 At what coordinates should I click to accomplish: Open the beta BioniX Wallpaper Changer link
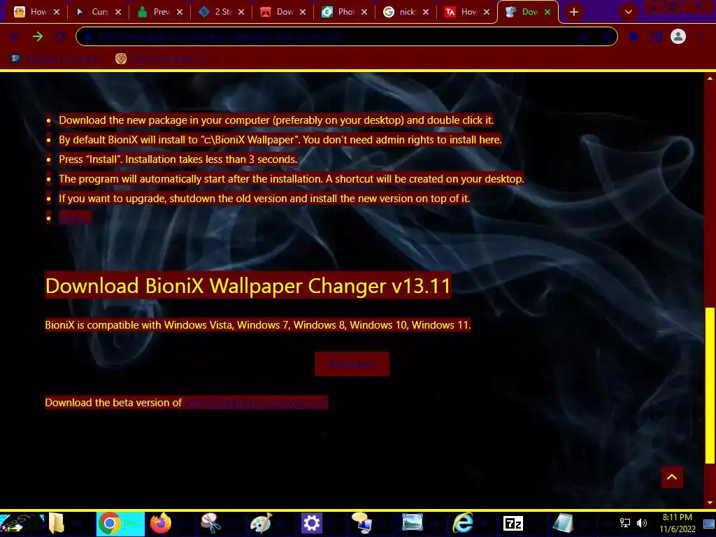[256, 403]
